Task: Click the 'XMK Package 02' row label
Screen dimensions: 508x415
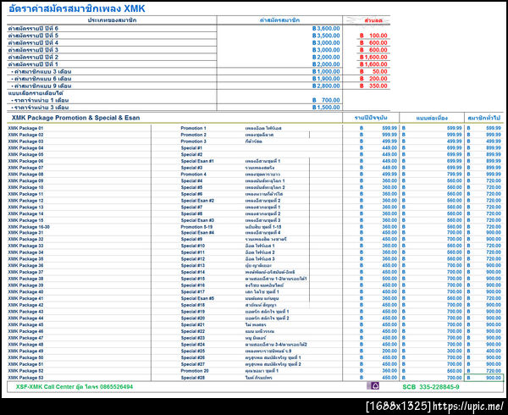Action: click(x=25, y=135)
